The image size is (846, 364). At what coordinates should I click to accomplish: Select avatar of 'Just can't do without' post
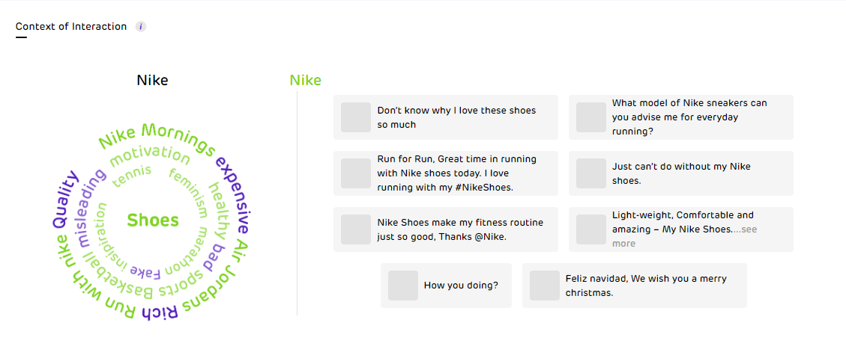click(591, 173)
